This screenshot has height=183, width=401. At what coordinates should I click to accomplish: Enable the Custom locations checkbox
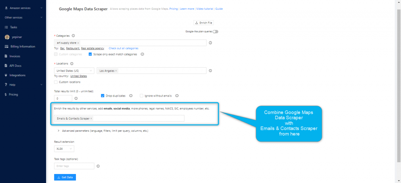coord(56,82)
